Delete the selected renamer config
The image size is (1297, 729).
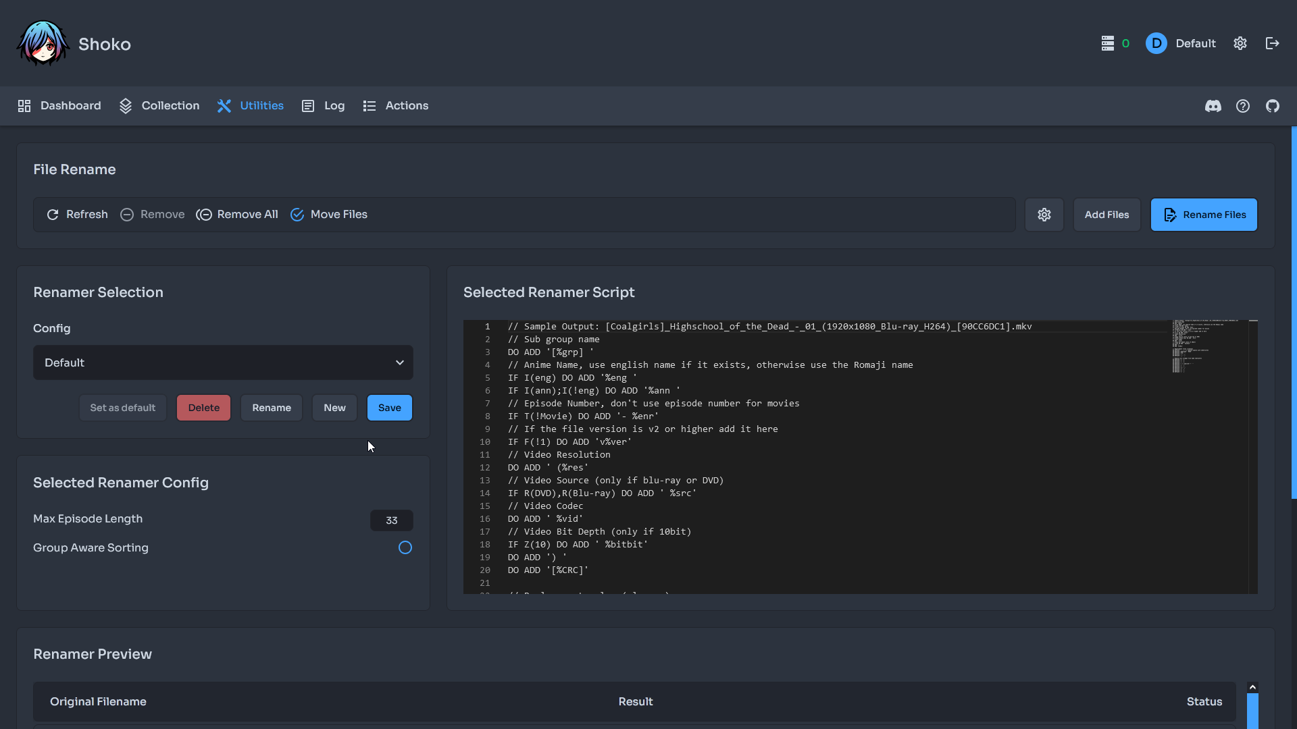coord(203,408)
